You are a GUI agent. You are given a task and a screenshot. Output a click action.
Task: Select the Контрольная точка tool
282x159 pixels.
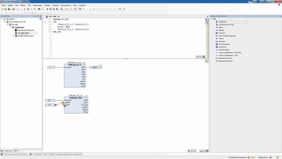[226, 25]
